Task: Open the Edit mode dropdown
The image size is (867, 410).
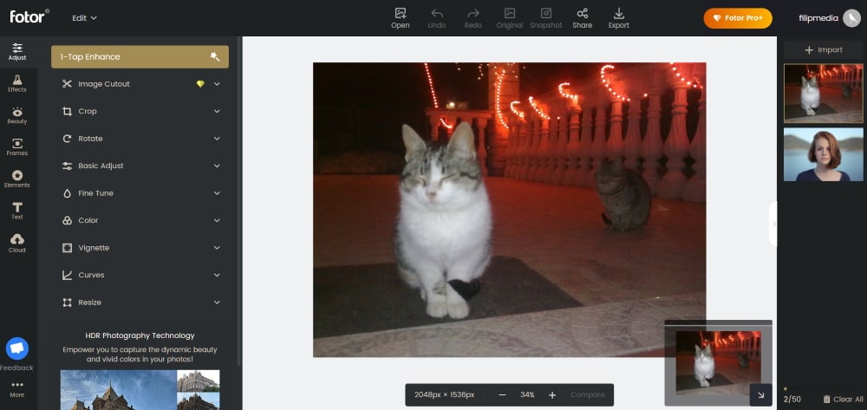Action: coord(84,17)
